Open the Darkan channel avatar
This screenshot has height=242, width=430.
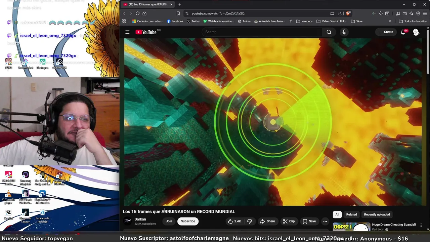tap(128, 221)
